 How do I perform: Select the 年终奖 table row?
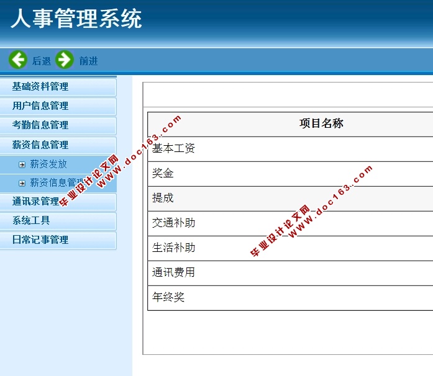pos(290,298)
